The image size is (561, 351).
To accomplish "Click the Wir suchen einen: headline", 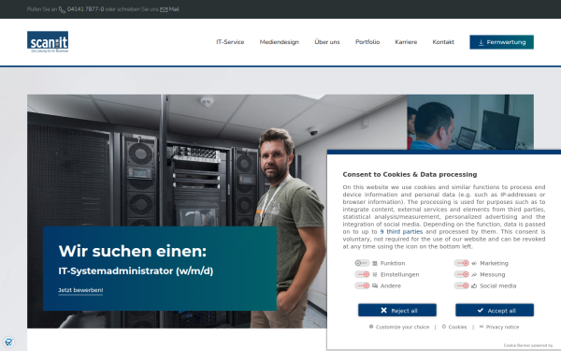I will (x=133, y=251).
